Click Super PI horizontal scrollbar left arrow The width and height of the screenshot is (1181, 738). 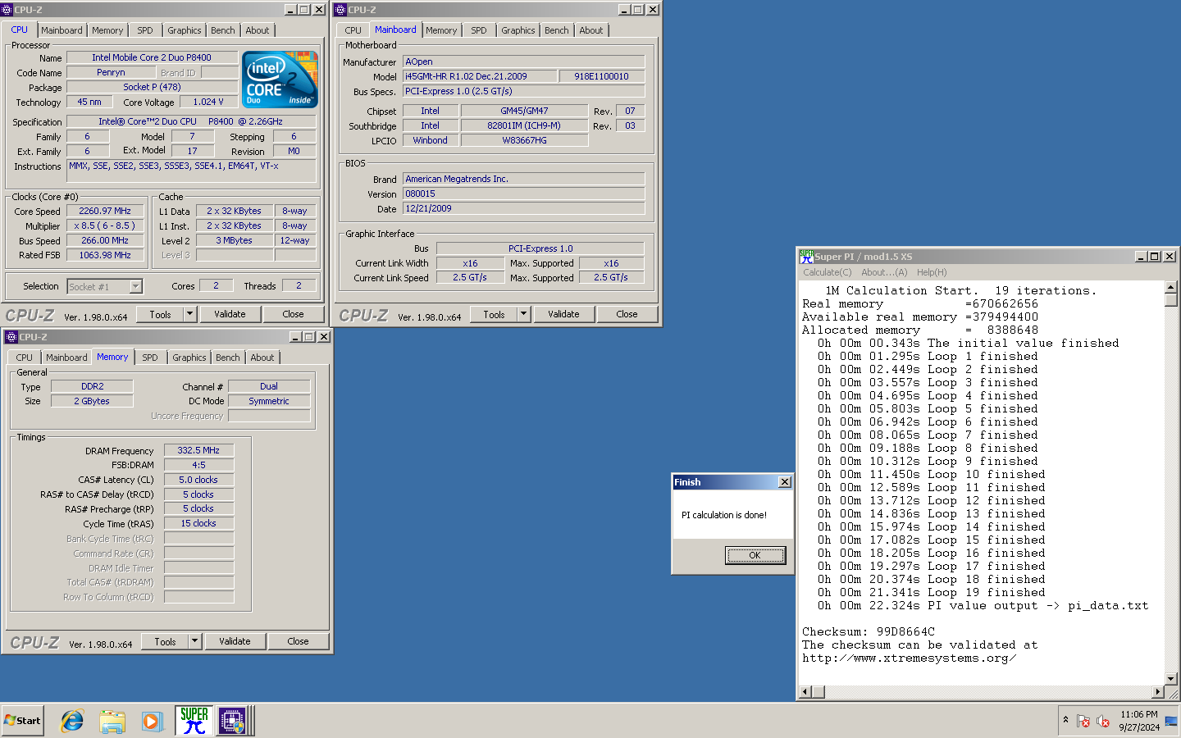pyautogui.click(x=805, y=692)
